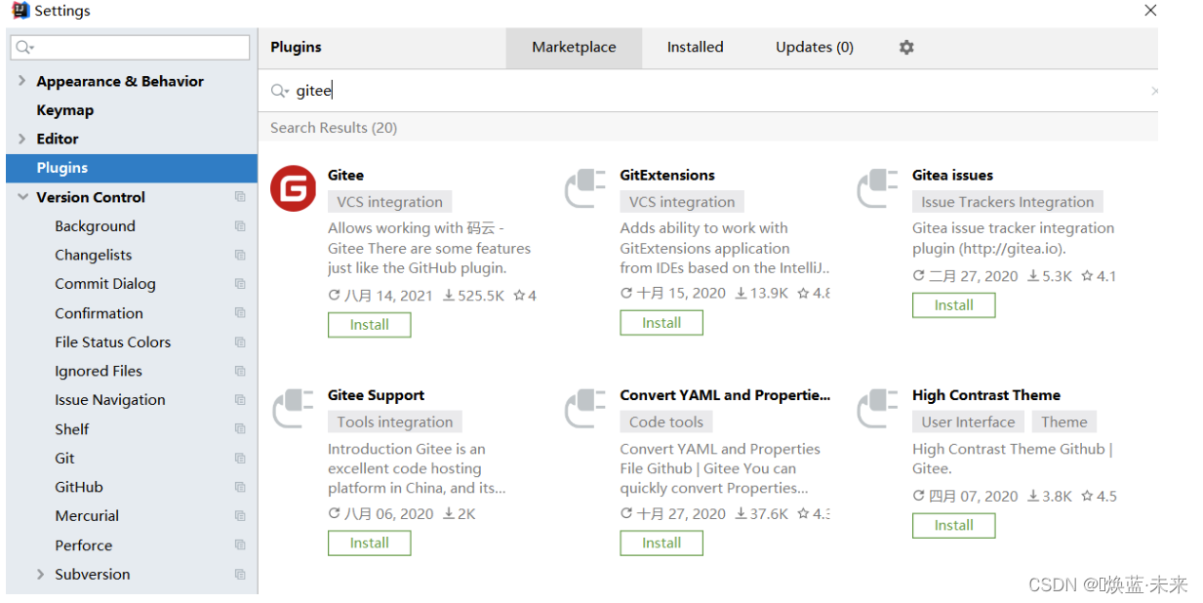Clear the plugin search with the X icon
The height and width of the screenshot is (603, 1203).
(x=1154, y=91)
